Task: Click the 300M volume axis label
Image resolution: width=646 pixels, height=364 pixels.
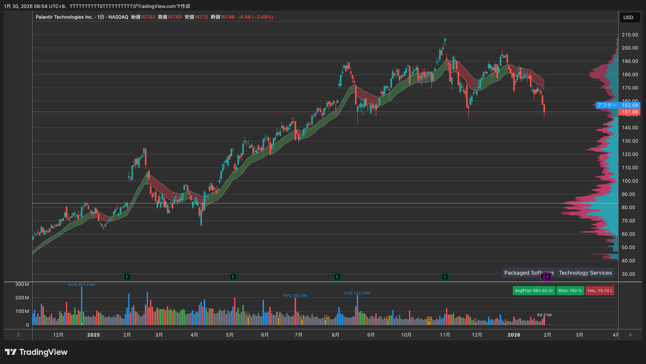Action: coord(22,284)
